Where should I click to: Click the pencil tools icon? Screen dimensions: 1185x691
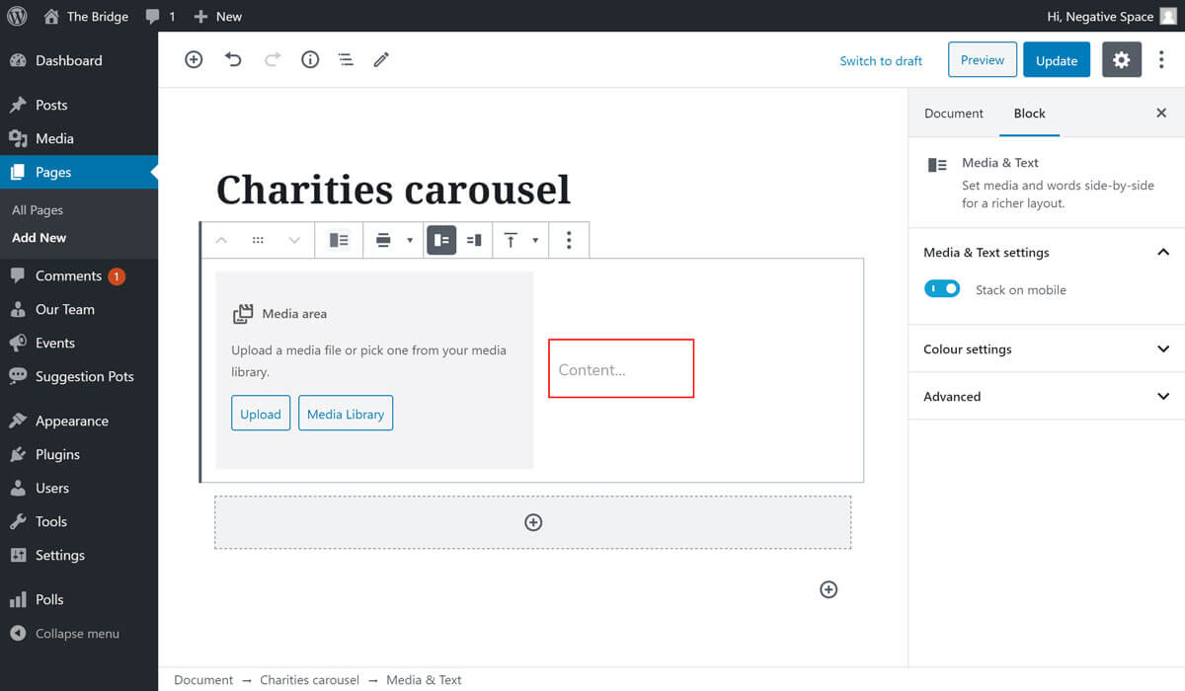381,60
